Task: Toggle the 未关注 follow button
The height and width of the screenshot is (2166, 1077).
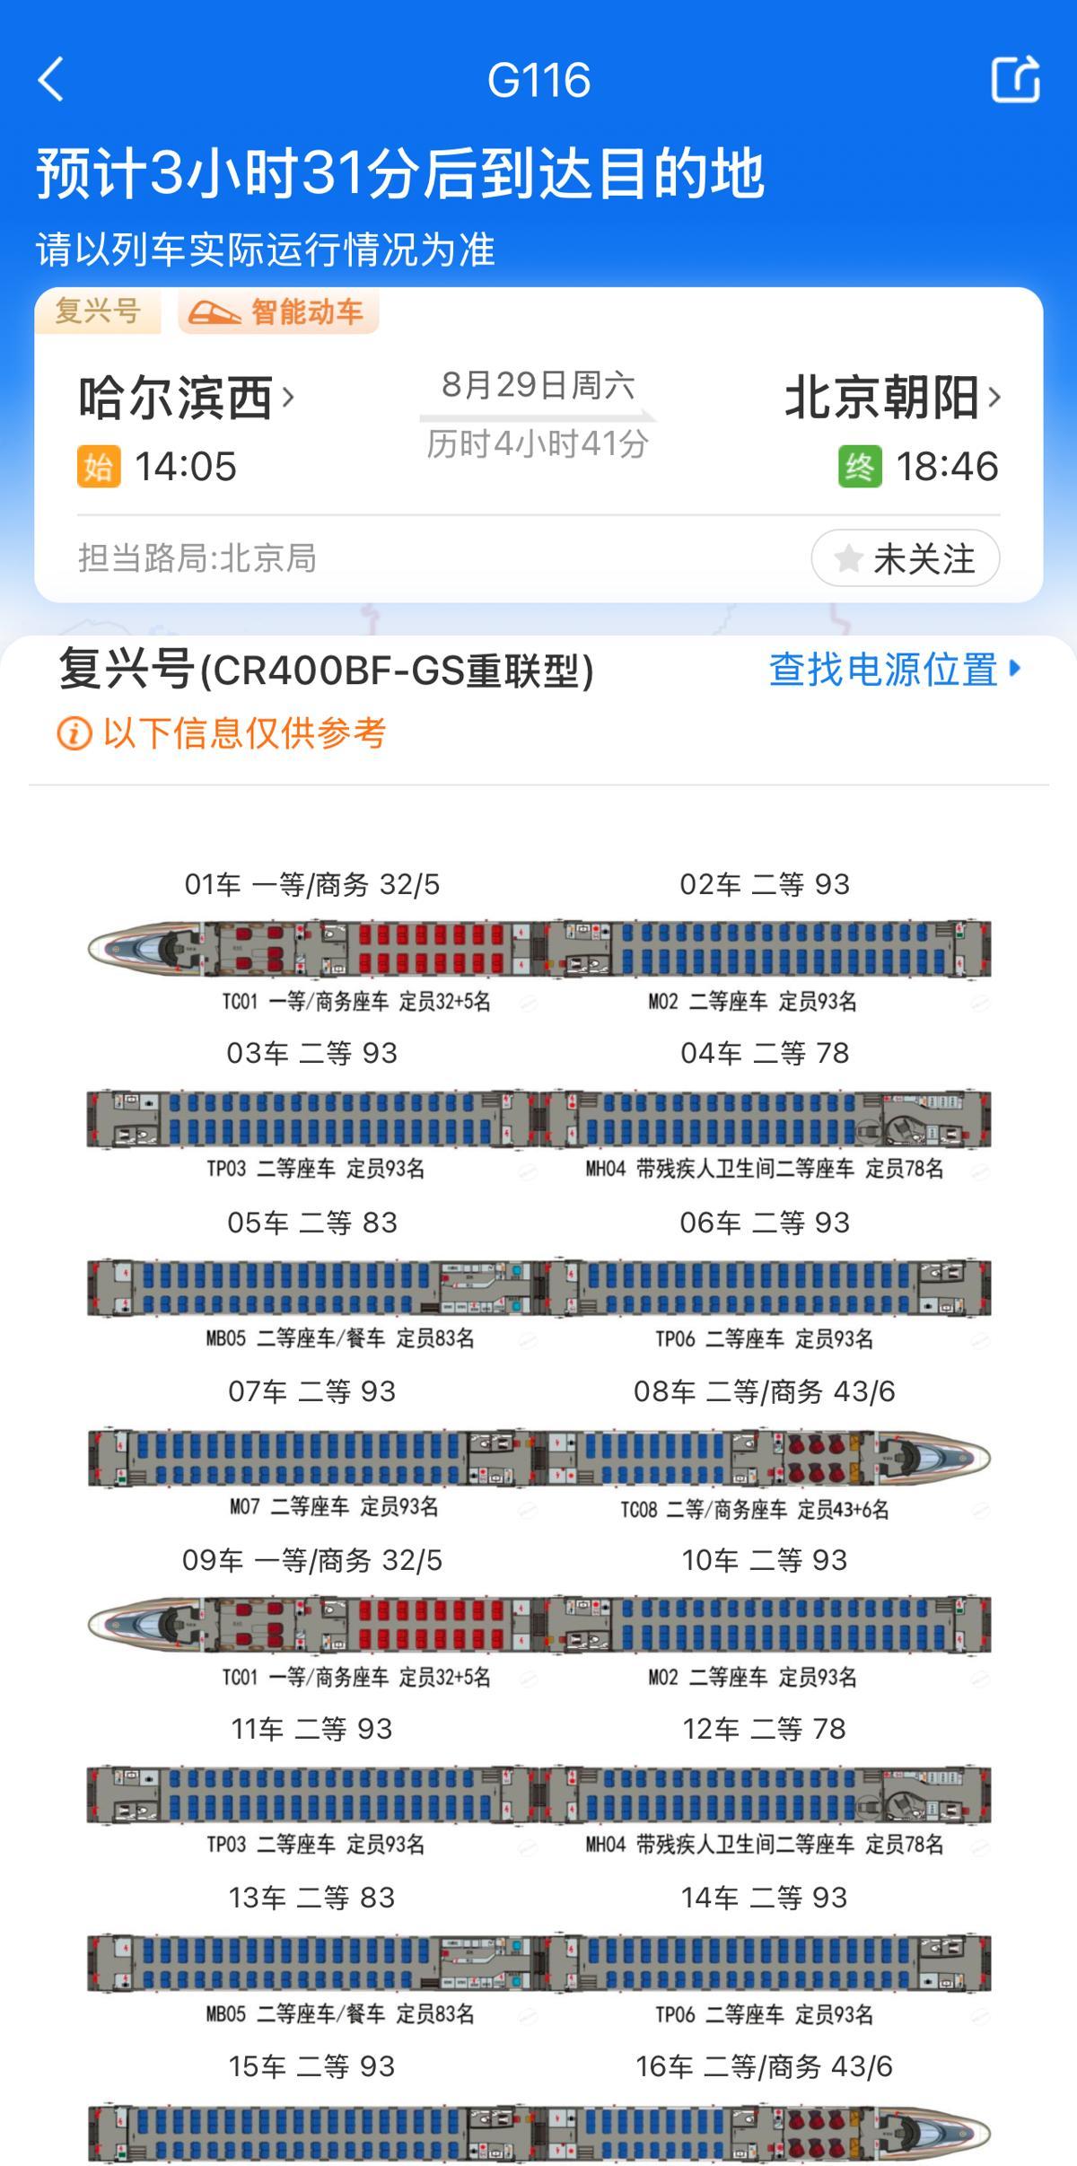Action: click(x=906, y=558)
